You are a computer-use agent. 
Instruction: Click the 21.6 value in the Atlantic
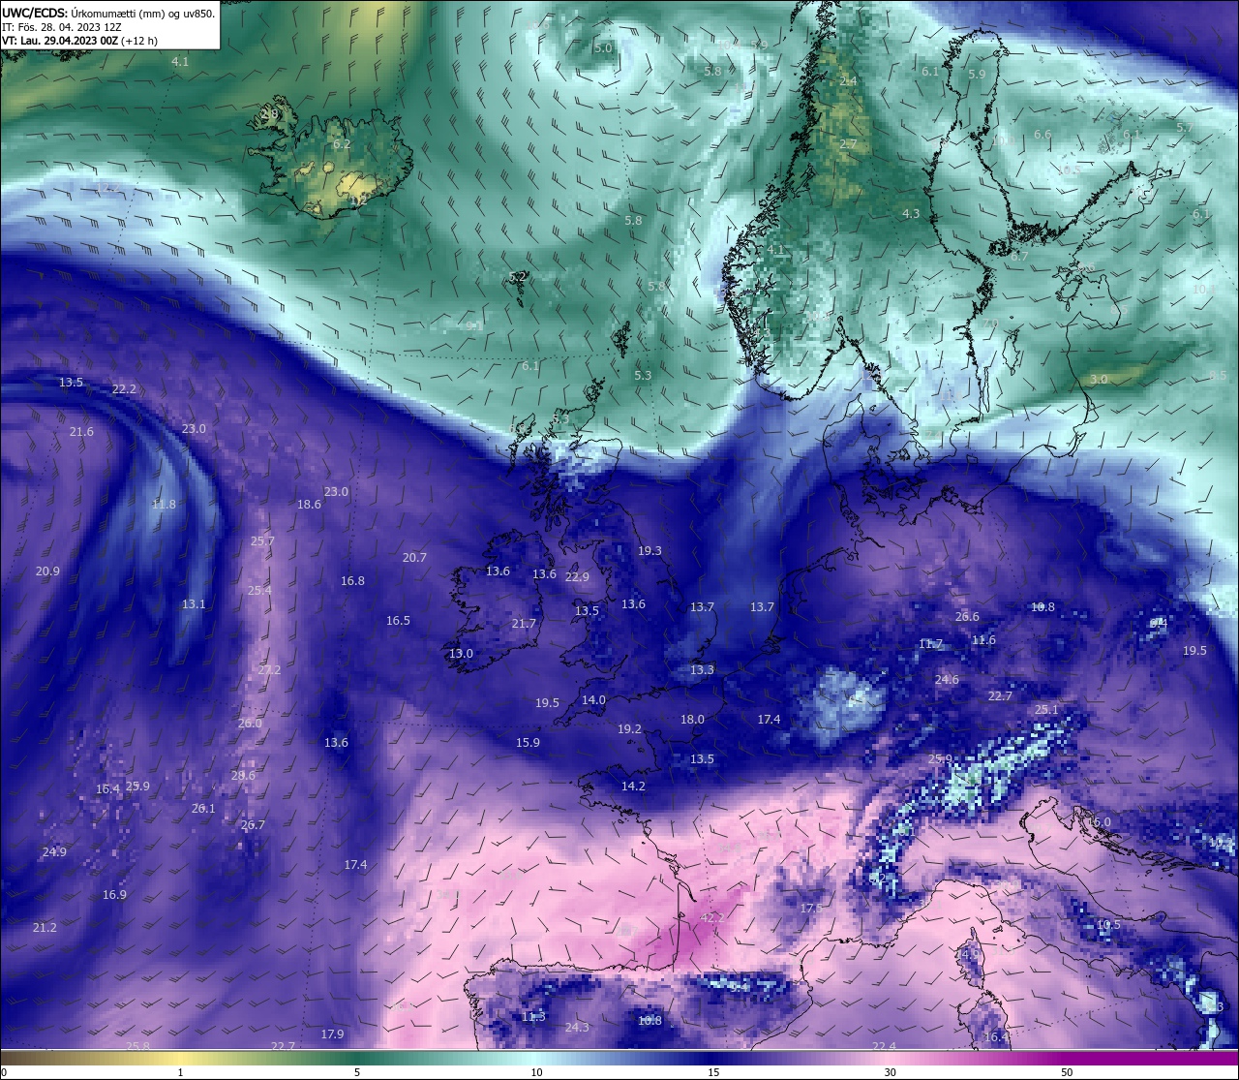pyautogui.click(x=81, y=431)
